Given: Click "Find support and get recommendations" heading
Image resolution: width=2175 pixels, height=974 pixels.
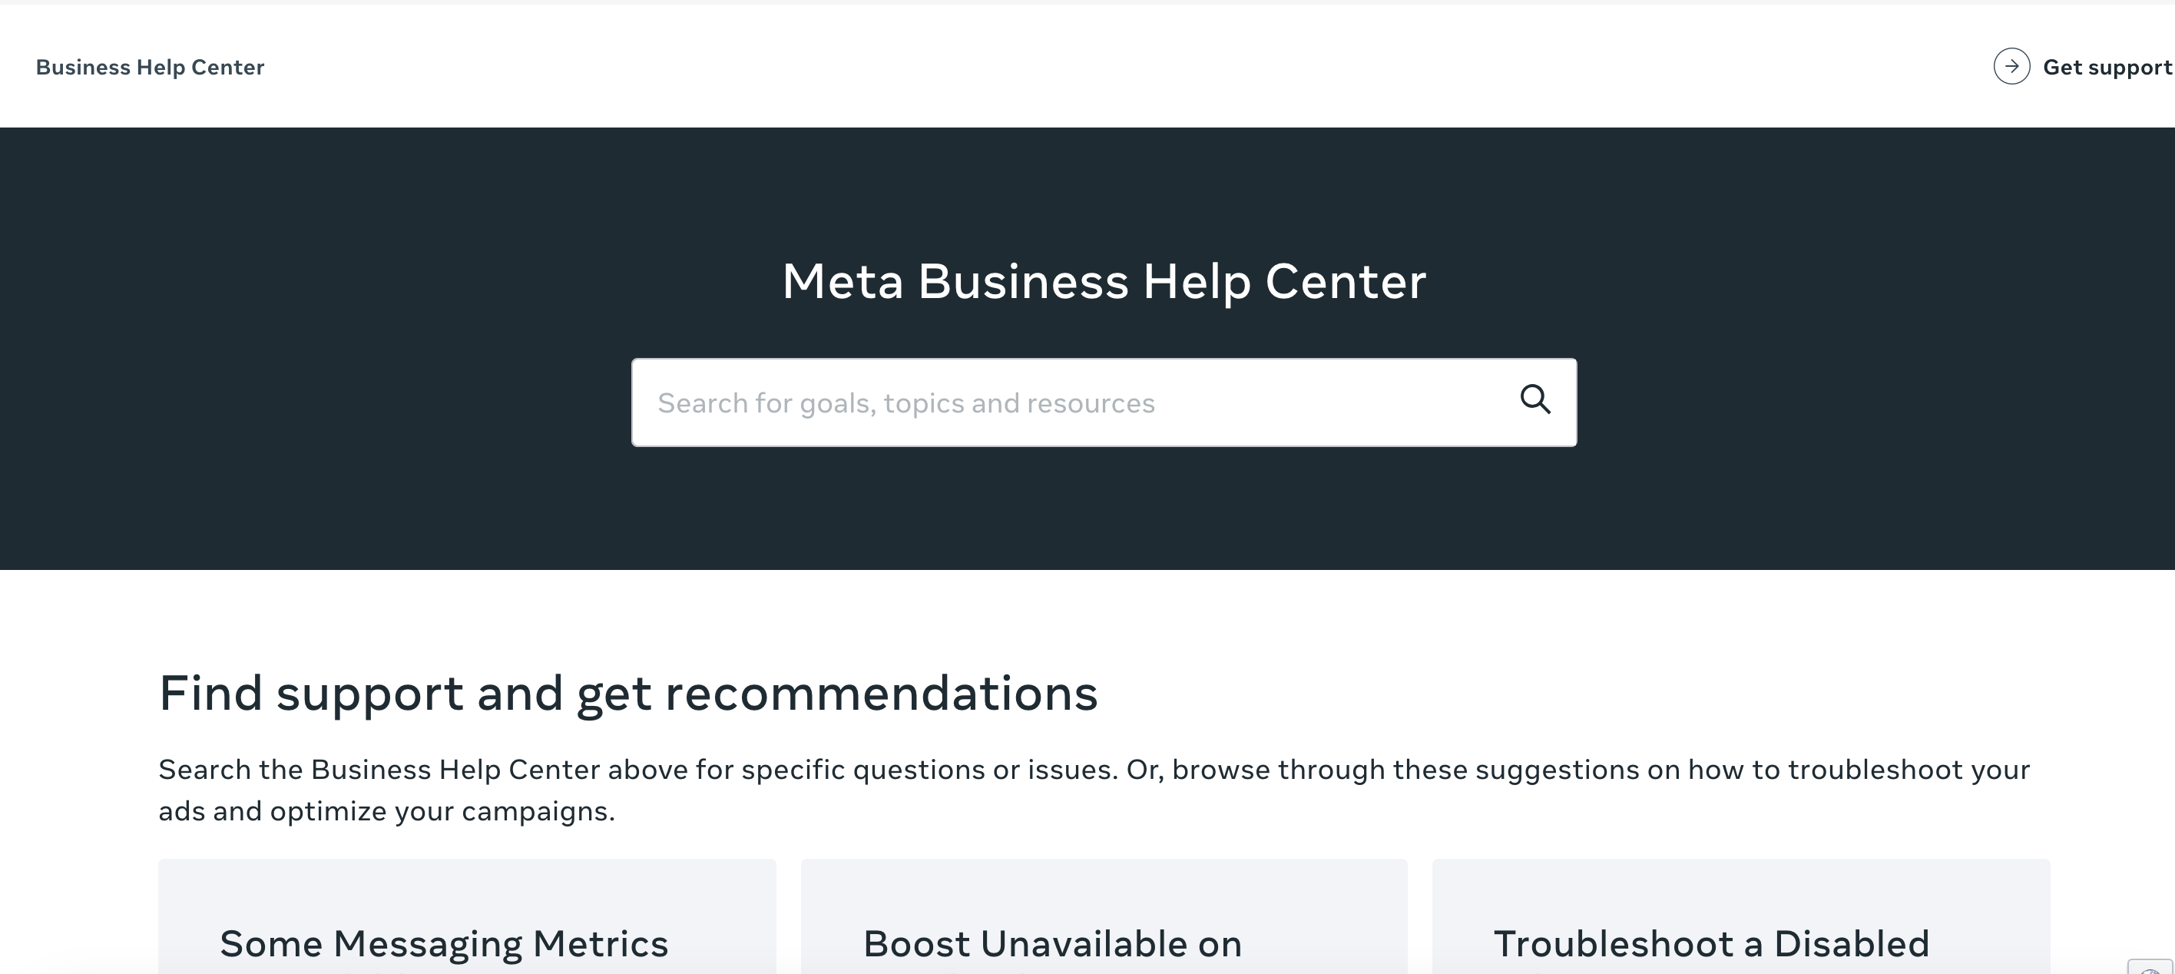Looking at the screenshot, I should [628, 694].
